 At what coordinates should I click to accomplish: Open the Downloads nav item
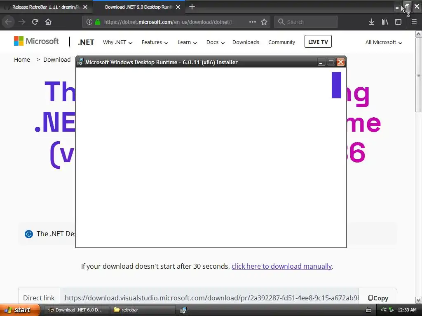tap(246, 42)
